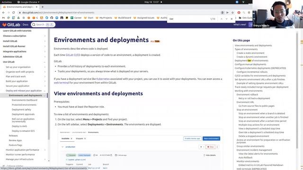The image size is (303, 170).
Task: Jump to Environment rollback section
Action: [x=247, y=94]
